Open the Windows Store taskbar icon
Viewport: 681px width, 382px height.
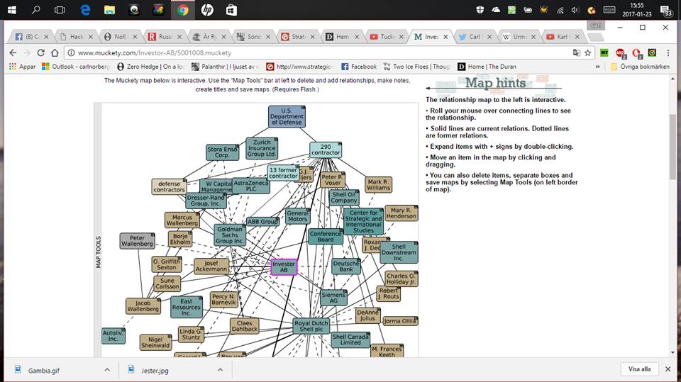231,10
